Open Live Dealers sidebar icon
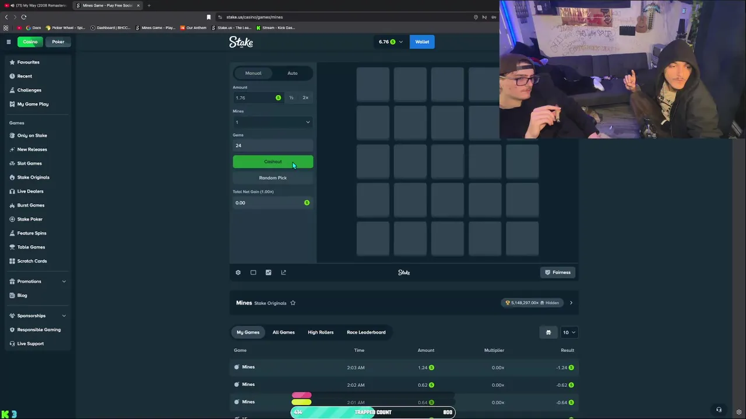746x419 pixels. [x=12, y=191]
